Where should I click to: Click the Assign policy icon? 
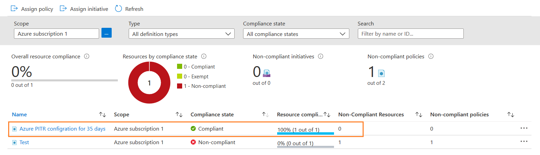(x=14, y=8)
